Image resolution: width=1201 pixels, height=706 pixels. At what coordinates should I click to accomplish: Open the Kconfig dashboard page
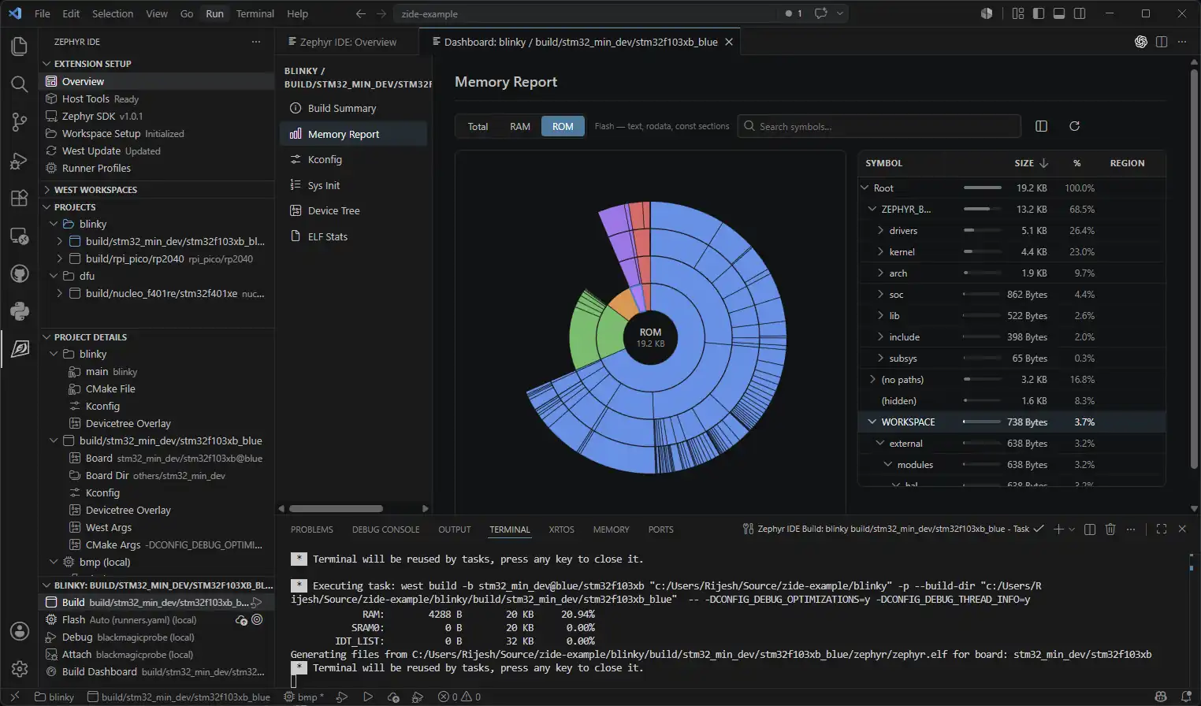point(354,159)
